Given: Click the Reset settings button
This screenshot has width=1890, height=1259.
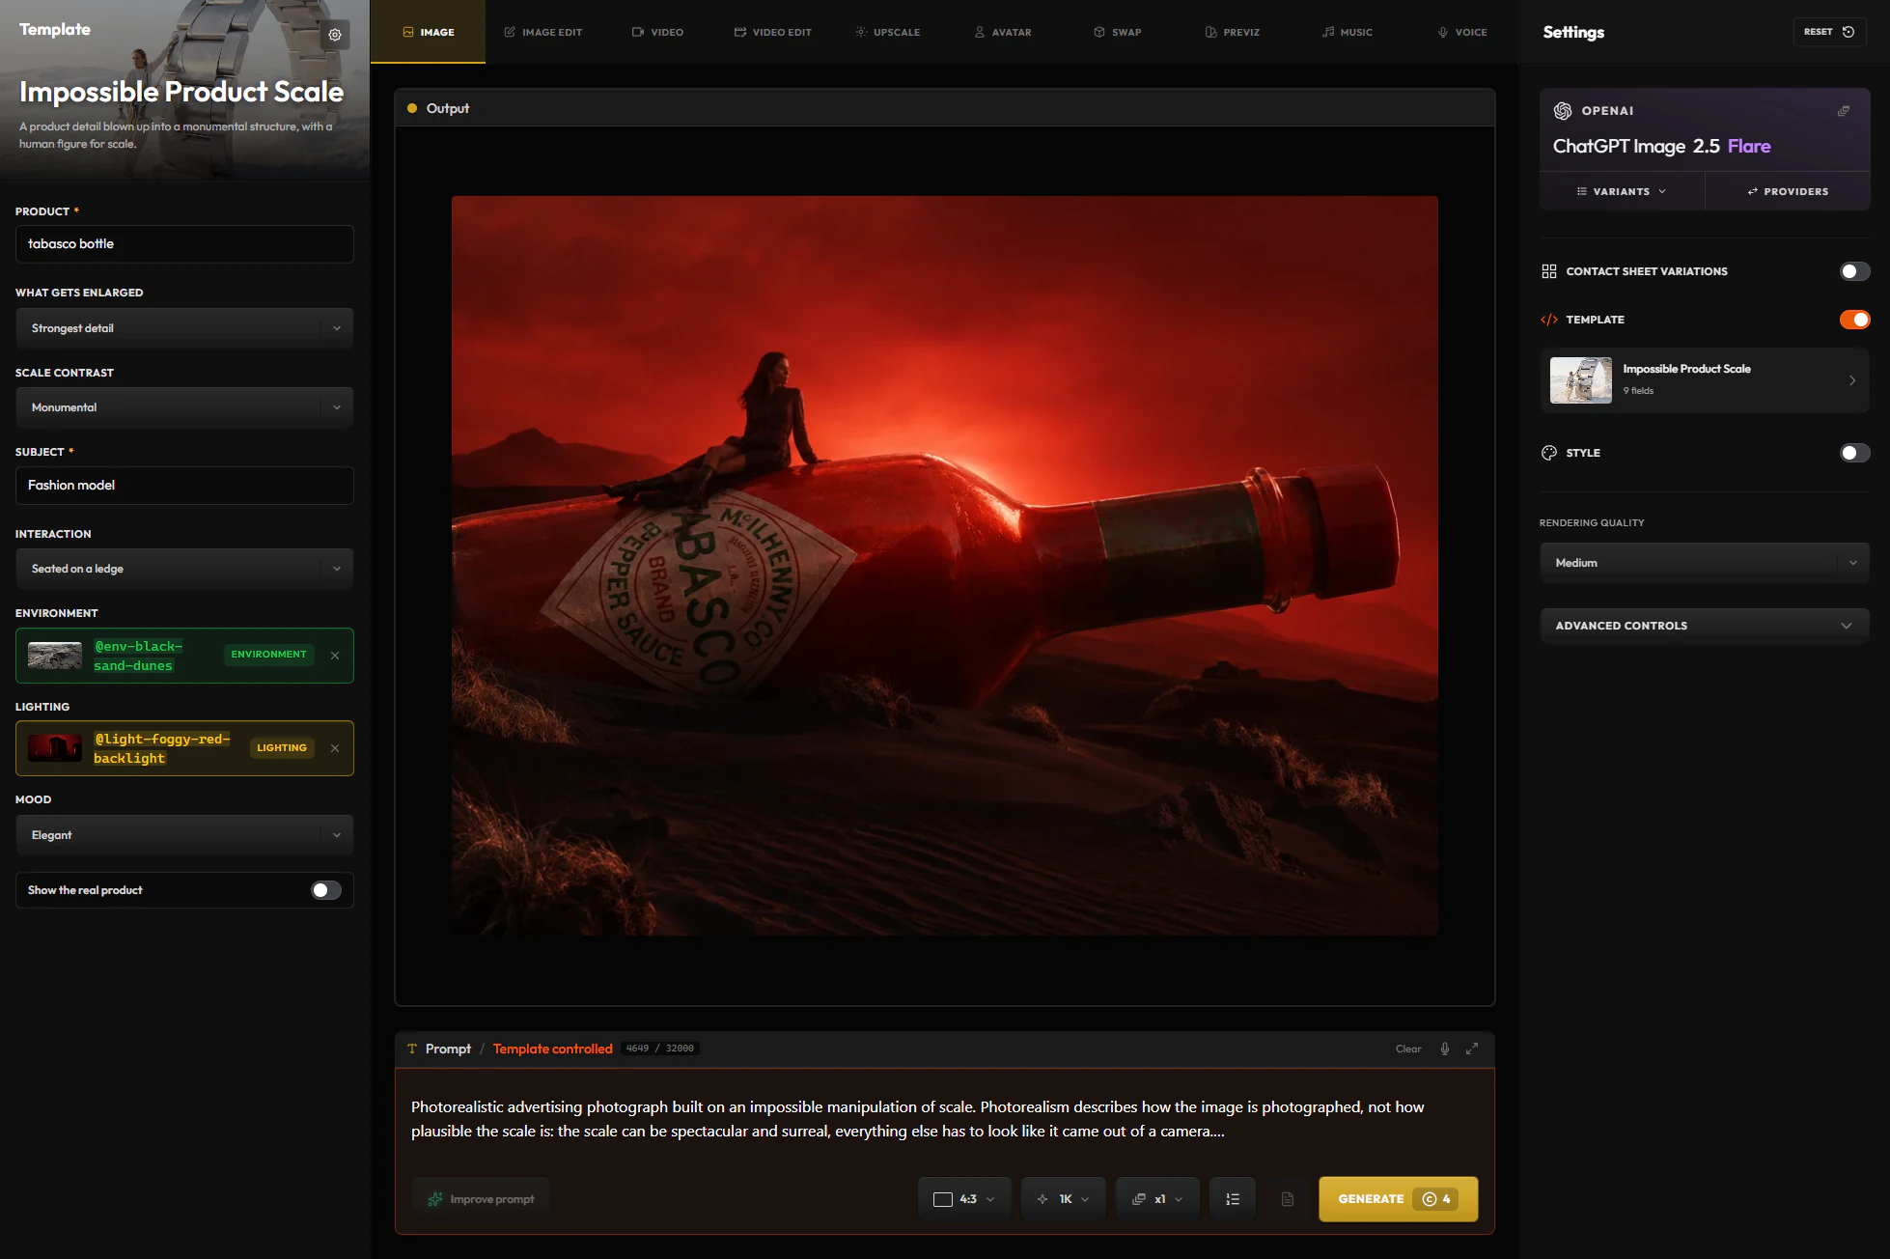Looking at the screenshot, I should (1829, 32).
